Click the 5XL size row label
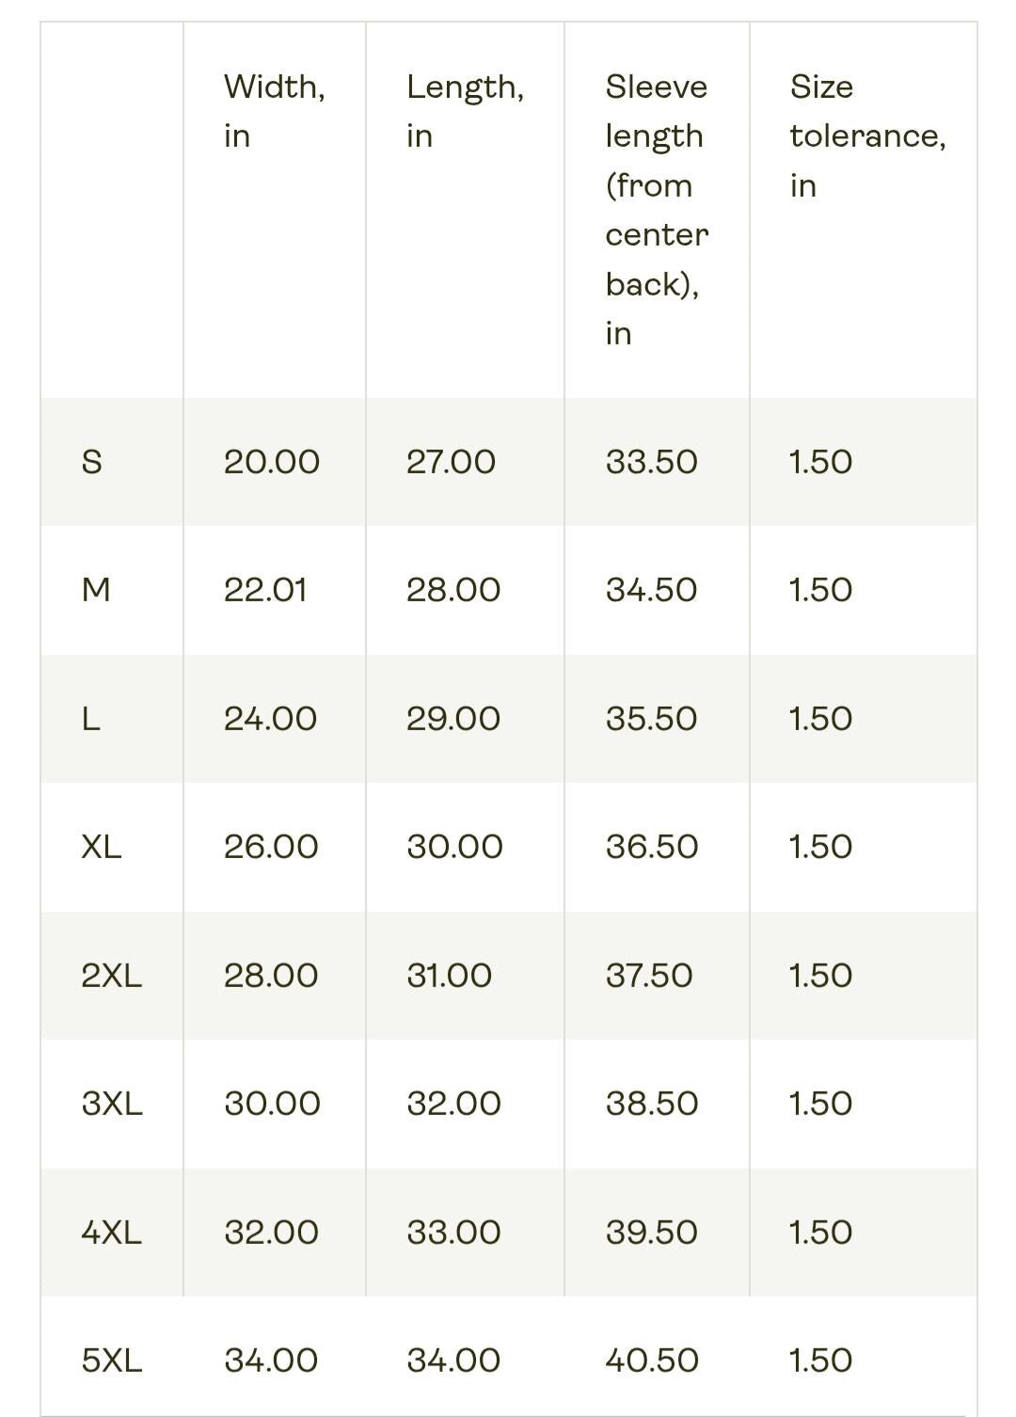The height and width of the screenshot is (1417, 1016). [112, 1361]
